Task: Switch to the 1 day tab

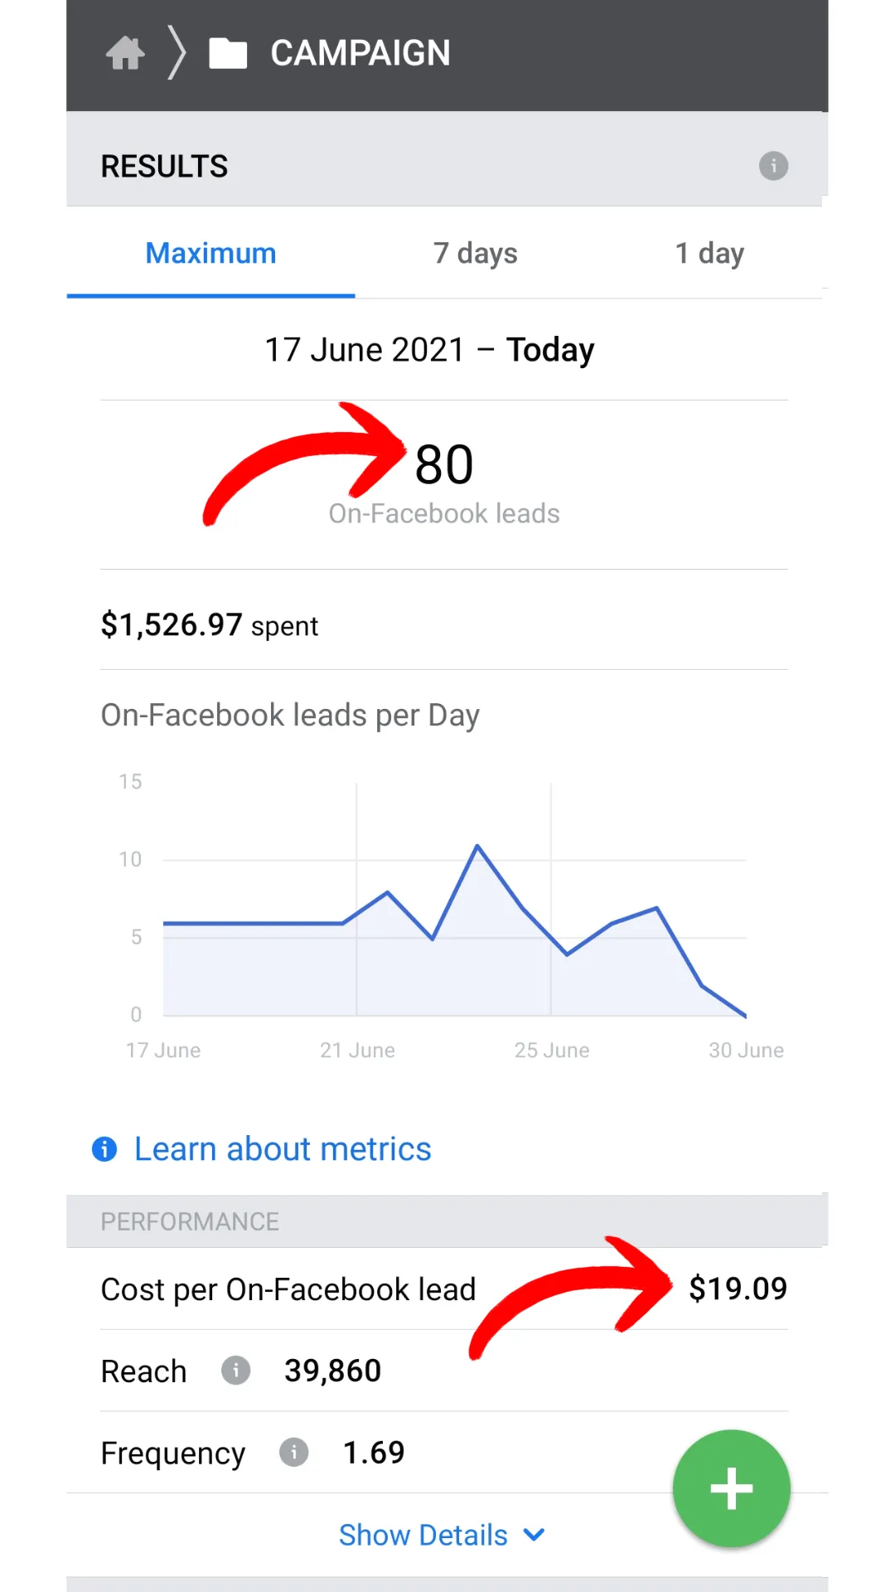Action: tap(709, 253)
